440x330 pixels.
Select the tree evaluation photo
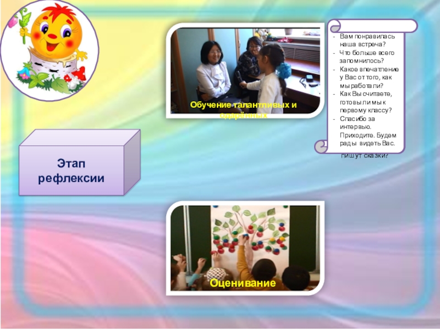[x=245, y=248]
